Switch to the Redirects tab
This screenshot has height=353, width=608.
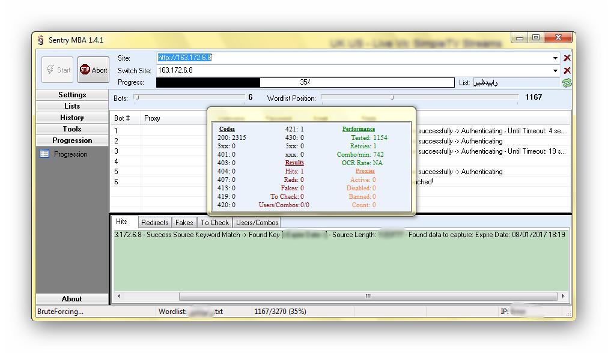(x=155, y=222)
